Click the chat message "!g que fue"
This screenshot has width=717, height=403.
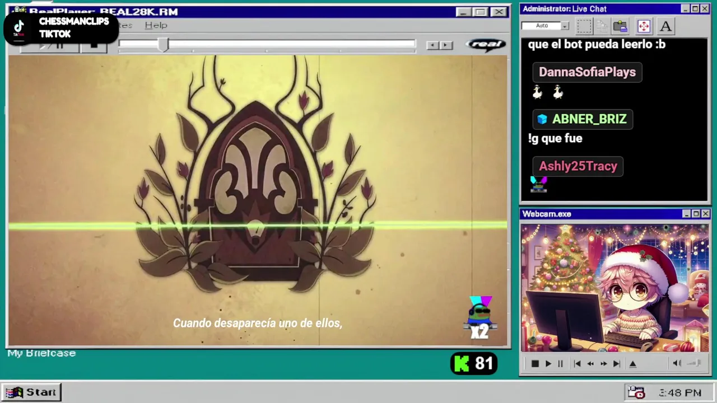[555, 138]
